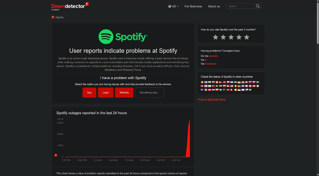This screenshot has height=176, width=319.
Task: Select the Sweden flag
Action: coord(221,90)
